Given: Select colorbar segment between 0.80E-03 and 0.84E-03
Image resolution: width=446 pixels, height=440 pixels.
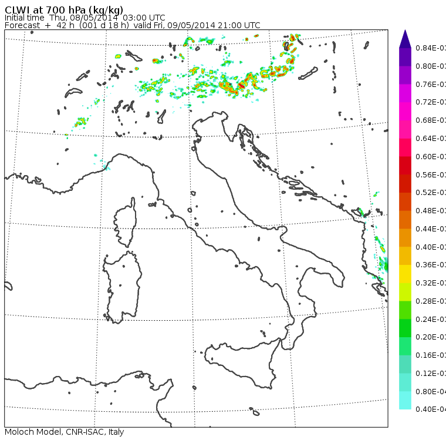Looking at the screenshot, I should 405,57.
